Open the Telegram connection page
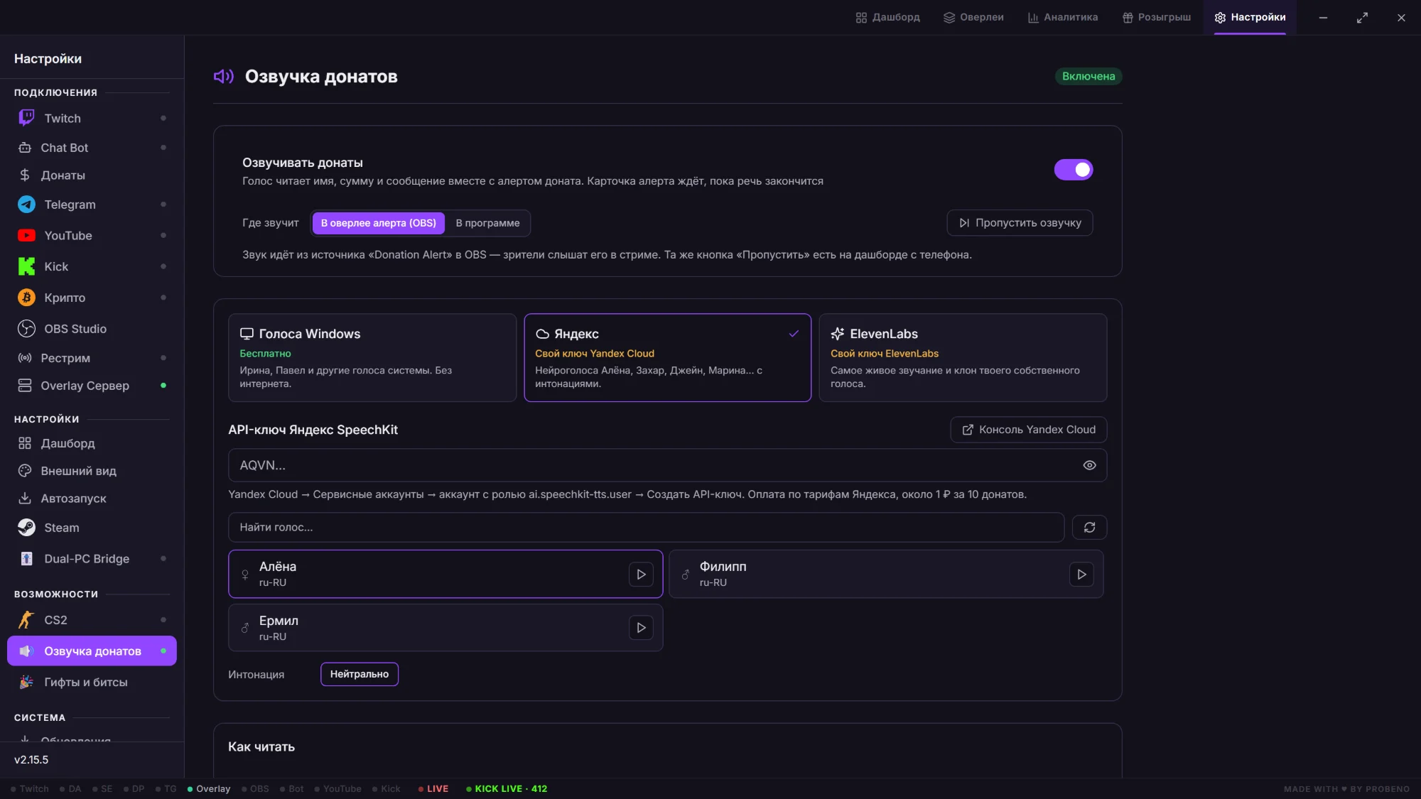This screenshot has width=1421, height=799. click(92, 205)
